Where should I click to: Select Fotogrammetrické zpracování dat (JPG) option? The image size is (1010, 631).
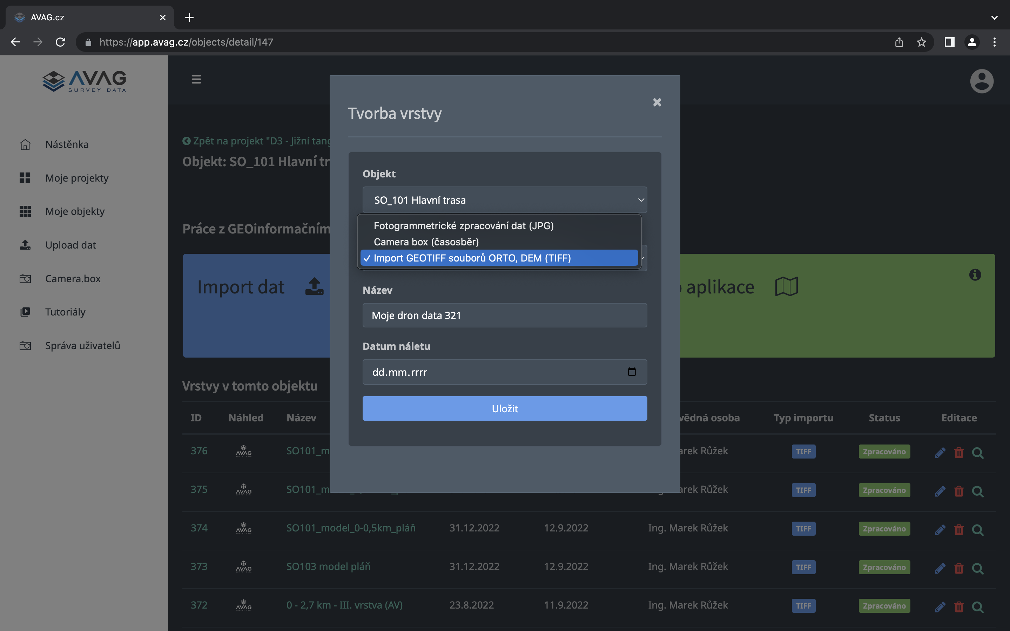pyautogui.click(x=463, y=226)
